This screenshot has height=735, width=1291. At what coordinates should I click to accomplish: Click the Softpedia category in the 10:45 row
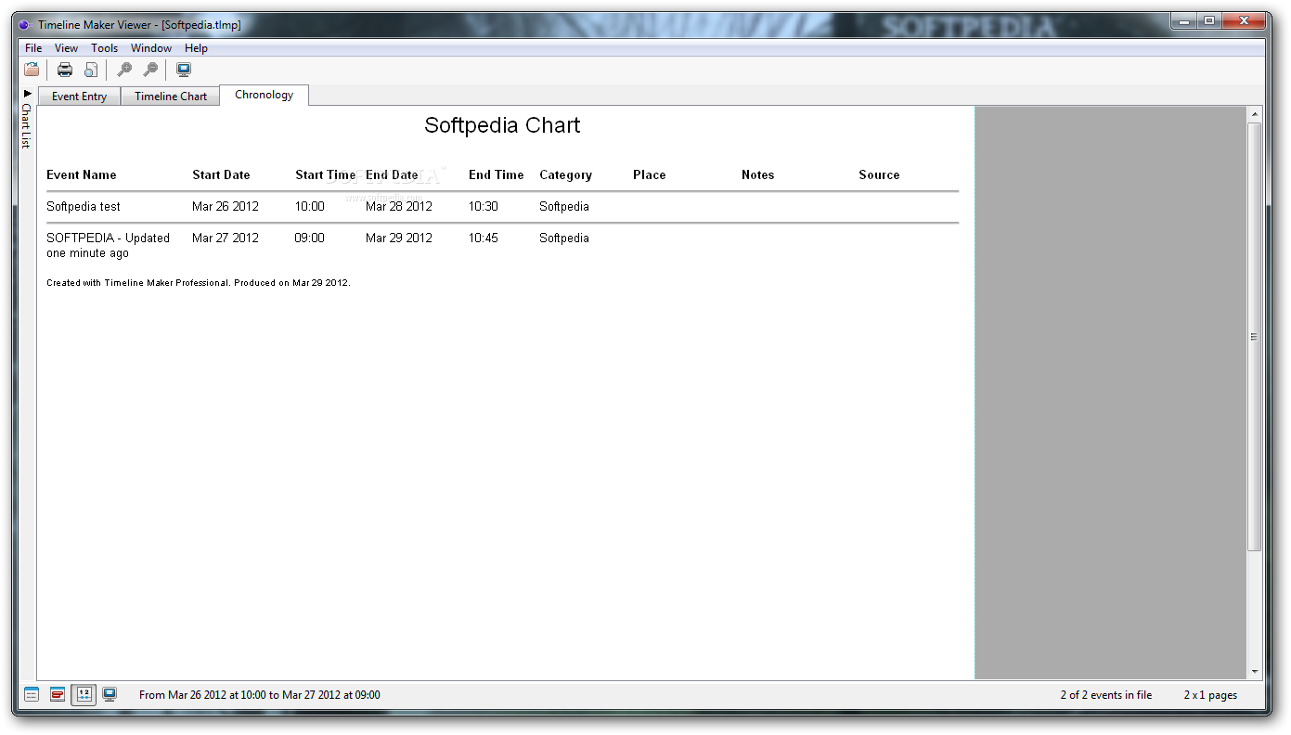564,239
